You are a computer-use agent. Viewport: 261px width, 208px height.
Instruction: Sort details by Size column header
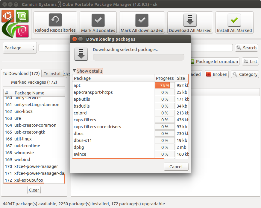point(181,78)
